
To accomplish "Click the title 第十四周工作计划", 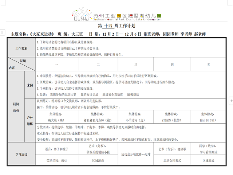I will point(116,26).
